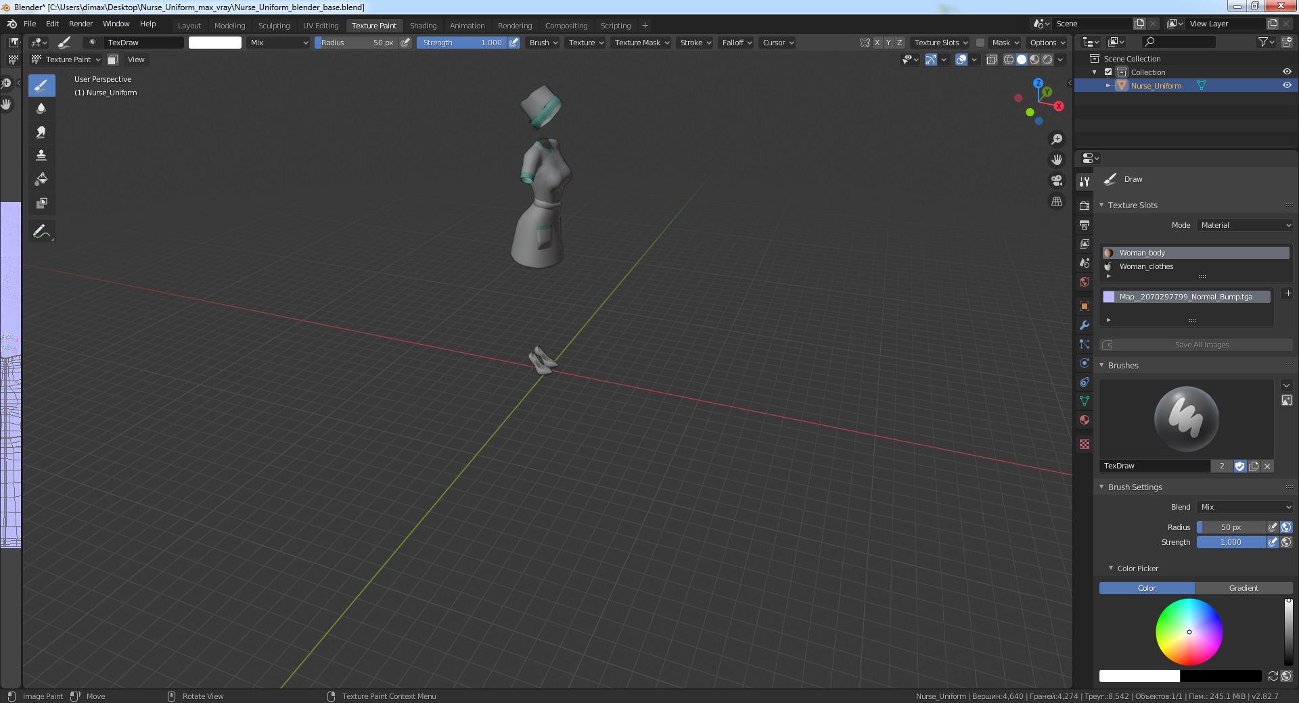Collapse the Brush Settings panel

(1101, 487)
